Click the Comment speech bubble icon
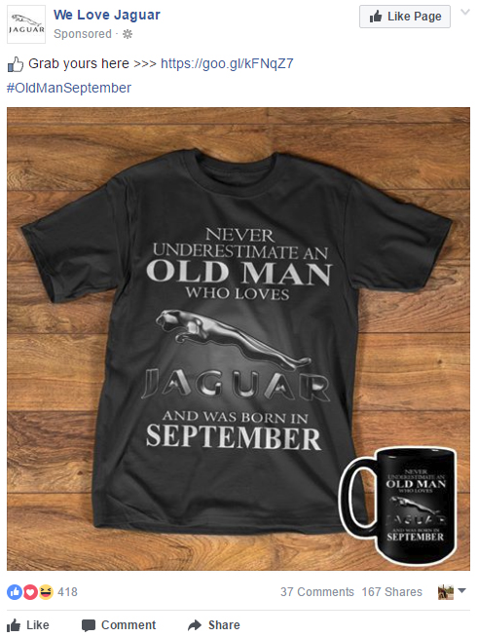Screen dimensions: 477x637 pyautogui.click(x=89, y=625)
